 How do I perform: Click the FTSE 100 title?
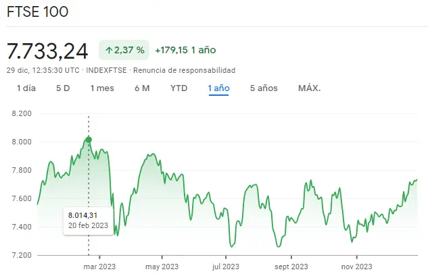click(x=37, y=12)
